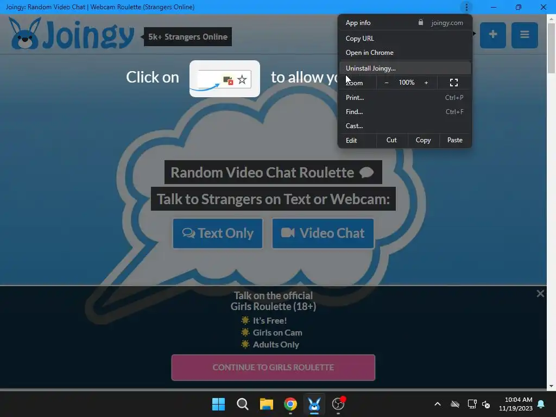Start a Video Chat
The height and width of the screenshot is (417, 556).
[x=323, y=233]
